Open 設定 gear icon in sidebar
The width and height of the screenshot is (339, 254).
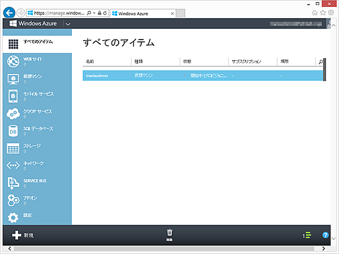[x=13, y=217]
